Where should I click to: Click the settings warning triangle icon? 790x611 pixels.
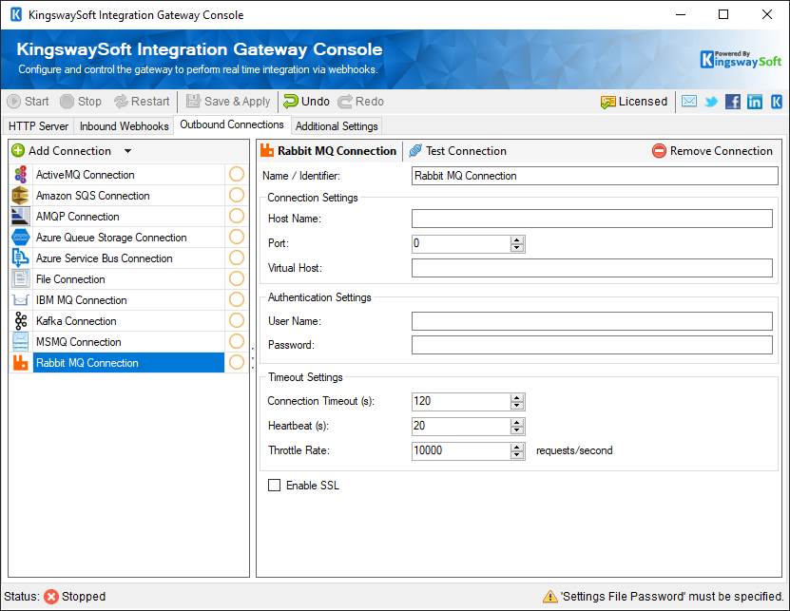click(549, 597)
